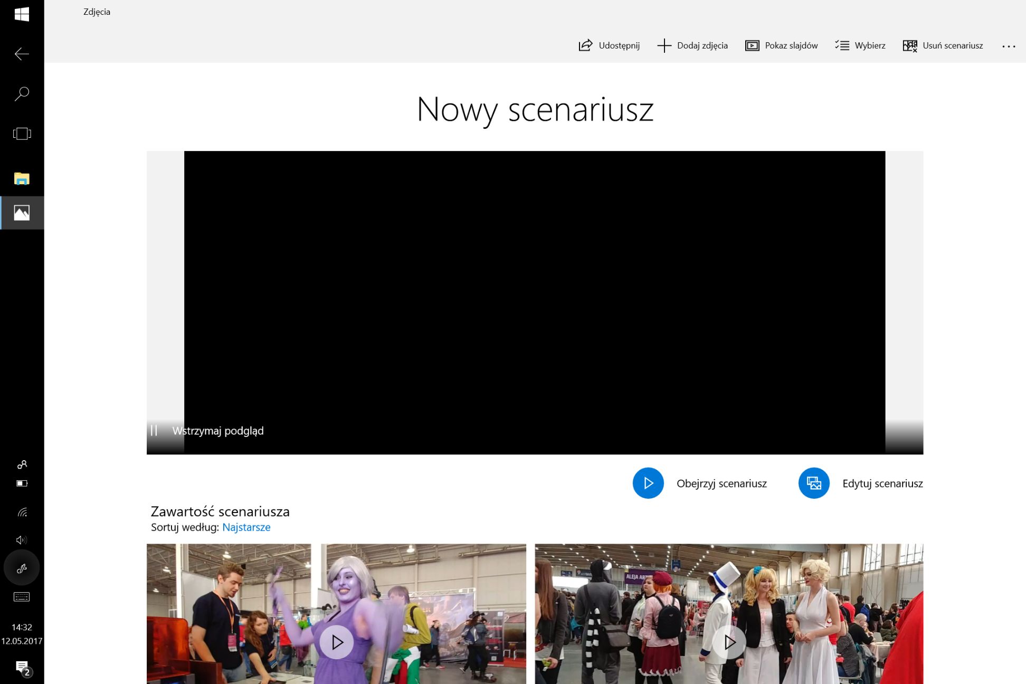
Task: Open the touch keyboard icon
Action: [22, 597]
